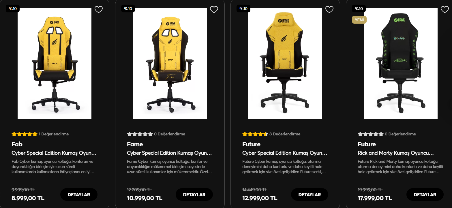Favorite the Fab Cyber chair with heart icon
The height and width of the screenshot is (208, 452).
click(99, 10)
